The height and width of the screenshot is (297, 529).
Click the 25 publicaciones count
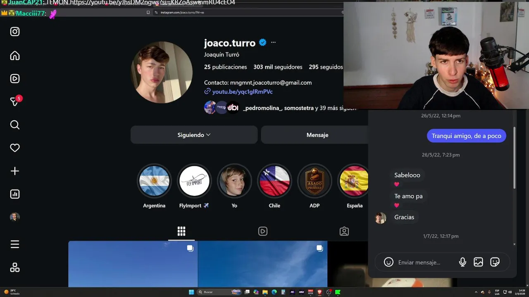[x=225, y=67]
